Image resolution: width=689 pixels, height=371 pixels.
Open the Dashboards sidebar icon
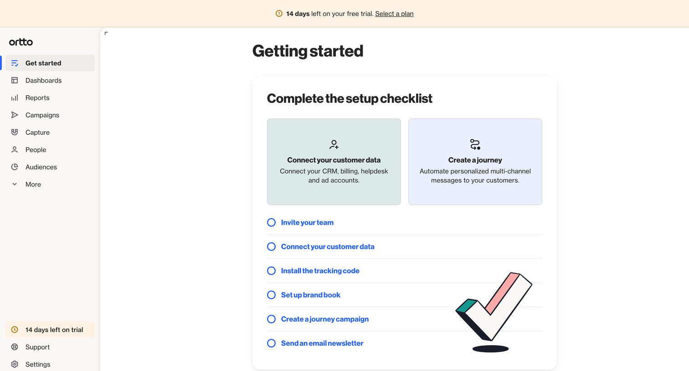(15, 80)
